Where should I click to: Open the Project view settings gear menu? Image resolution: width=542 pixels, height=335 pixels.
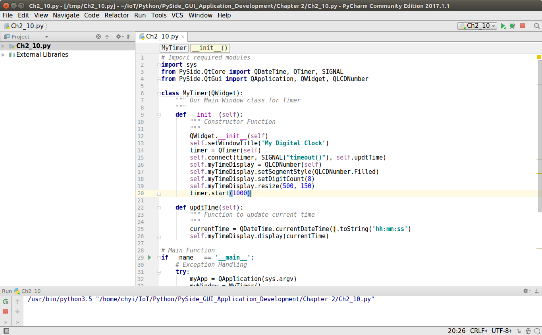coord(118,36)
